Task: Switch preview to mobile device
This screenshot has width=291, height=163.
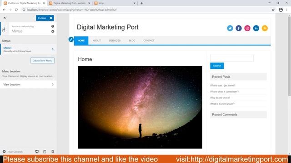Action: (53, 152)
